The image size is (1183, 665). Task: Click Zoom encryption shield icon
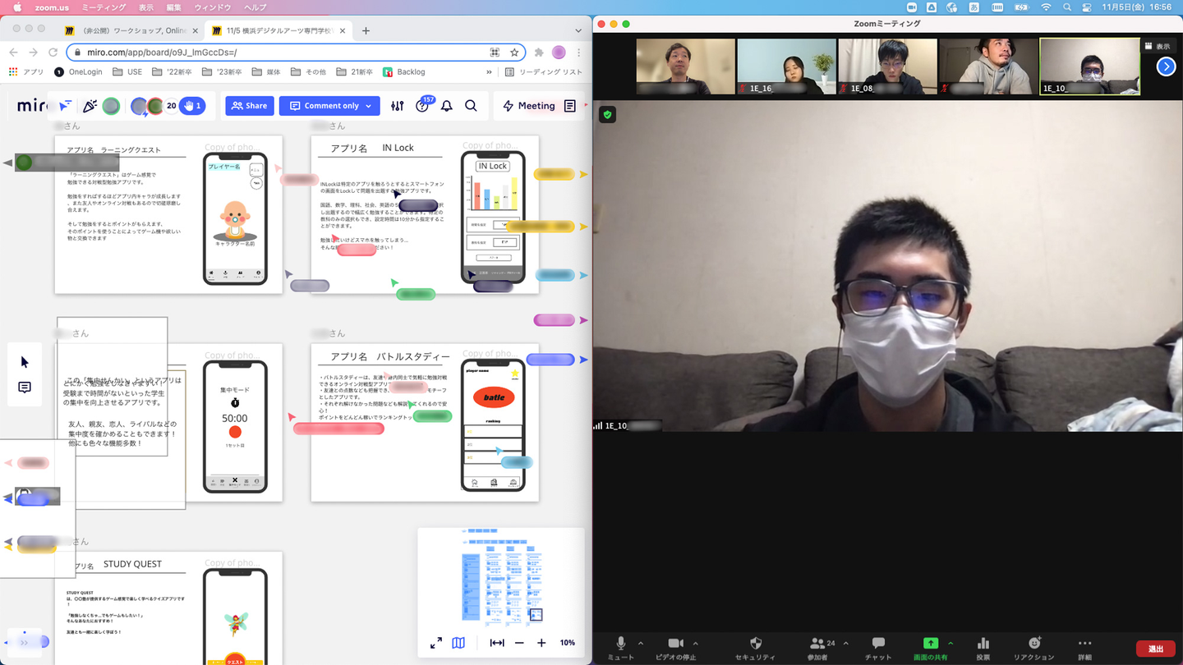607,115
